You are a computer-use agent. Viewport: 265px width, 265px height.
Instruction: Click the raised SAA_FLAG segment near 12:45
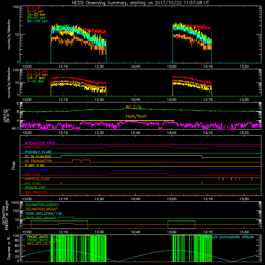pos(138,174)
